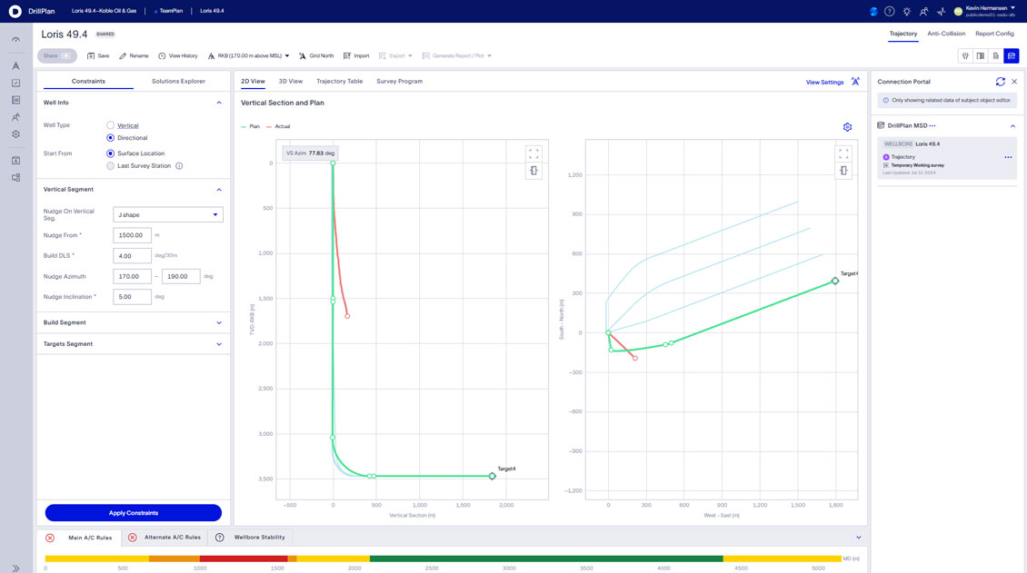Viewport: 1027px width, 573px height.
Task: Collapse the DrillPlan MSD group
Action: click(x=1012, y=125)
